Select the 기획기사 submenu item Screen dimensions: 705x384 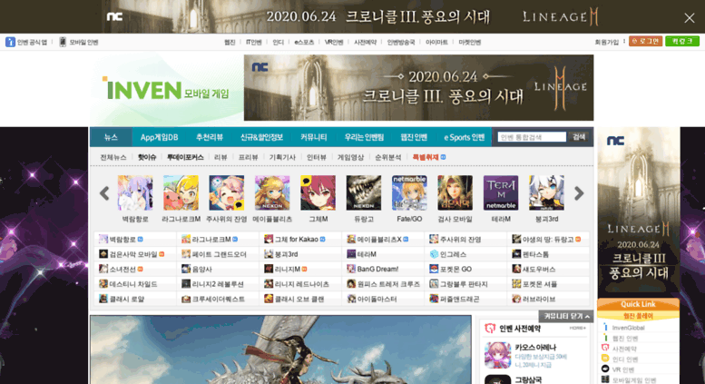(x=282, y=157)
